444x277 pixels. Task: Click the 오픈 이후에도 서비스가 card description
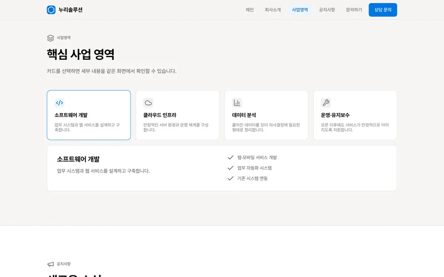click(355, 127)
